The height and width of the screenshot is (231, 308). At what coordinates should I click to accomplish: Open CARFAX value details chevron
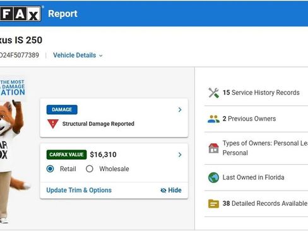[x=180, y=155]
